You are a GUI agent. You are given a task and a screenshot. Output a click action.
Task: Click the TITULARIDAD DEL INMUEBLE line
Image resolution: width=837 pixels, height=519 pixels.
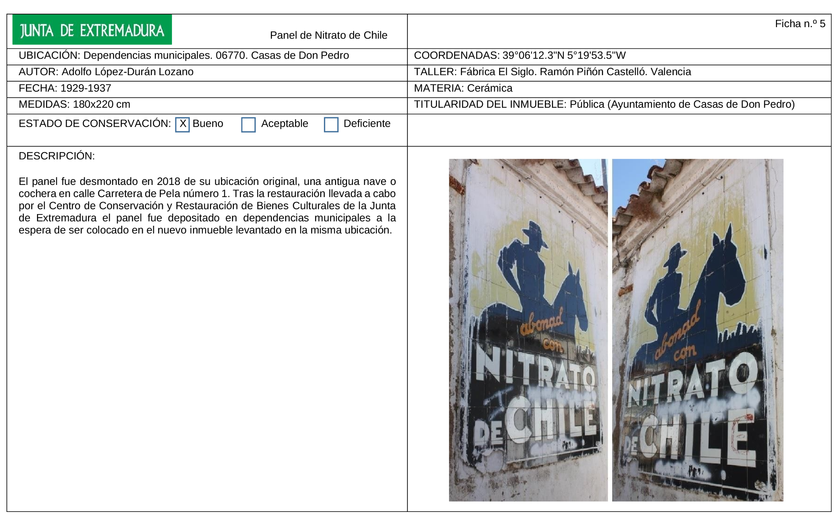(x=604, y=104)
